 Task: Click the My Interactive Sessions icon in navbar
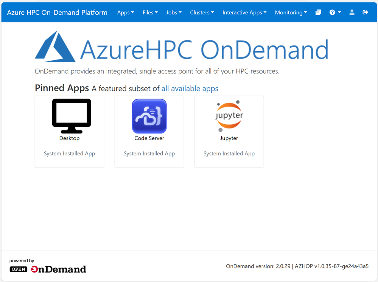coord(318,12)
